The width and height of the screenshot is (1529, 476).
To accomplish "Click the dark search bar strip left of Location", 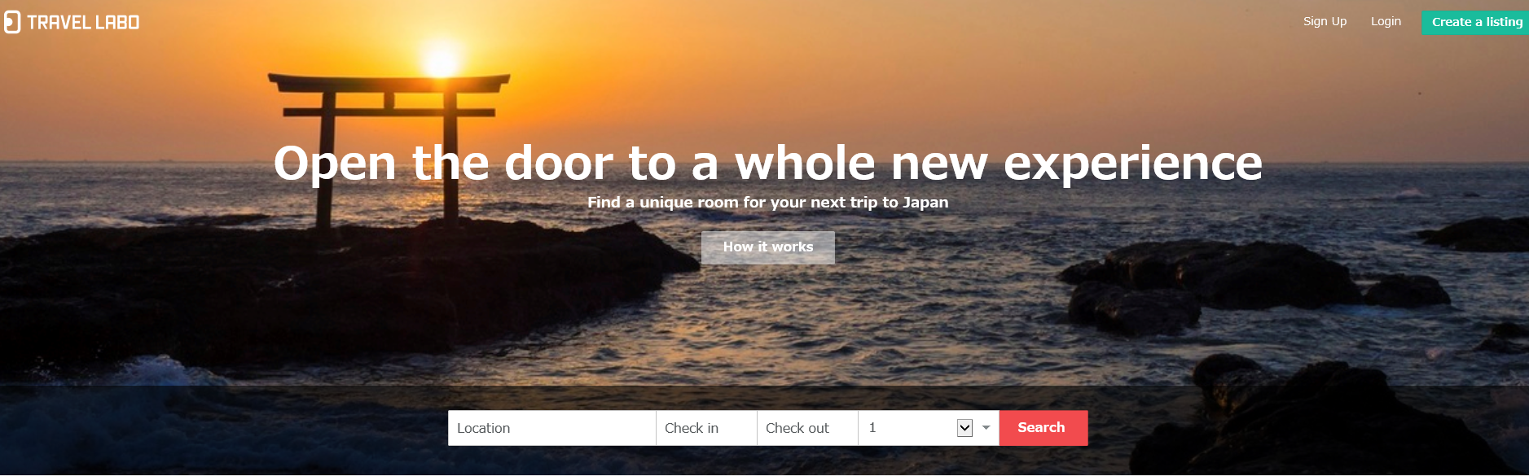I will pyautogui.click(x=224, y=428).
